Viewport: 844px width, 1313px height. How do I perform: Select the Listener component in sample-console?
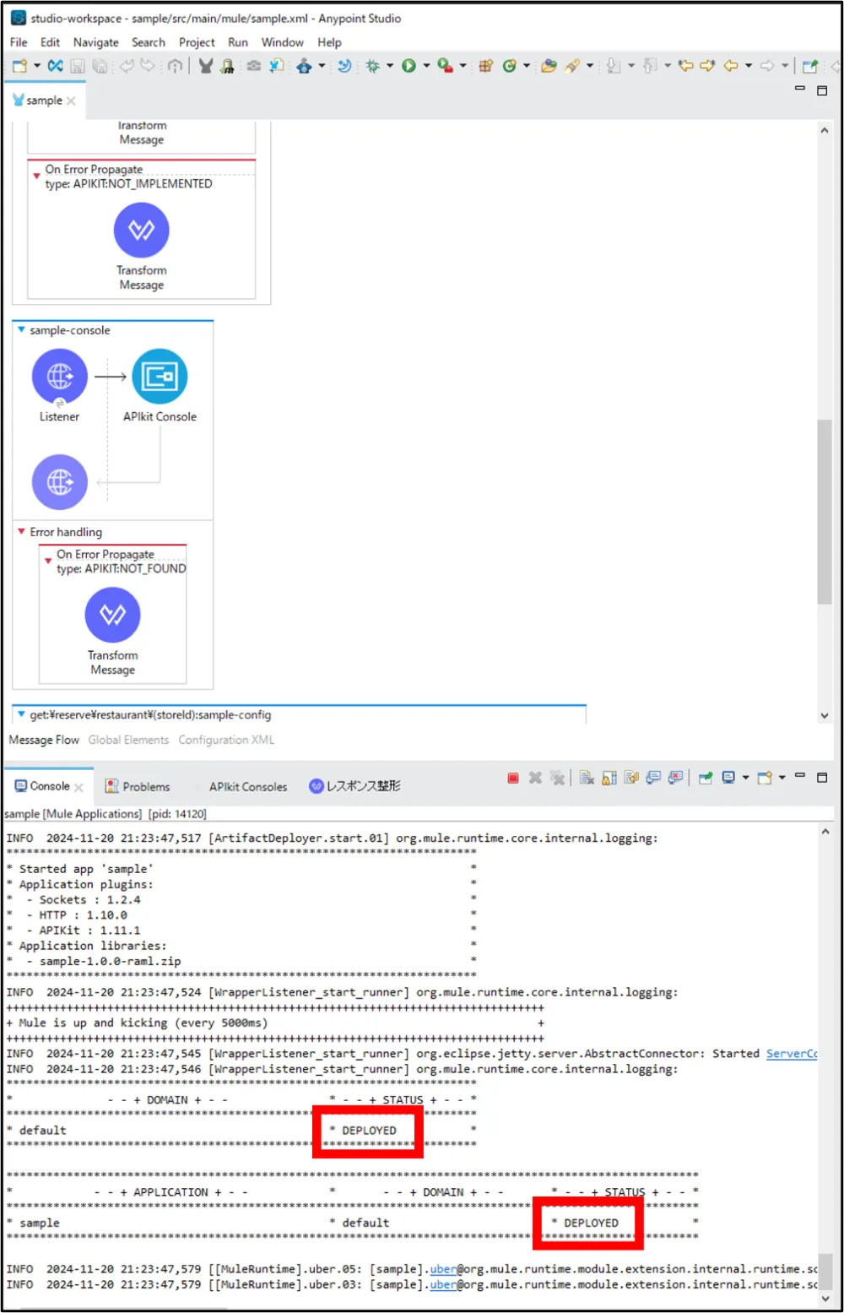tap(59, 377)
